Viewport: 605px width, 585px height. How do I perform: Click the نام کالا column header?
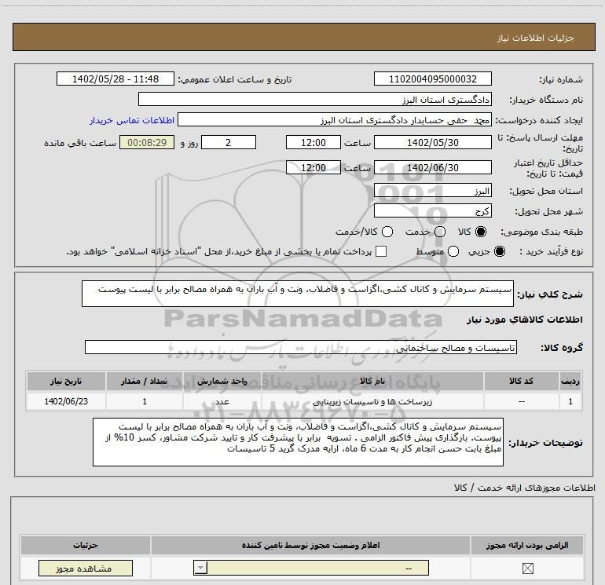pos(372,381)
